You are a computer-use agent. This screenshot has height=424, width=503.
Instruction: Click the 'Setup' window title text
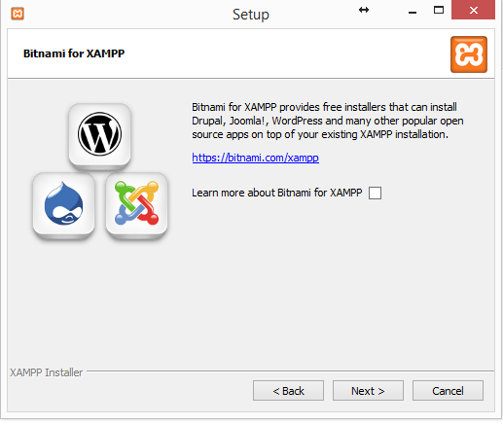tap(251, 15)
